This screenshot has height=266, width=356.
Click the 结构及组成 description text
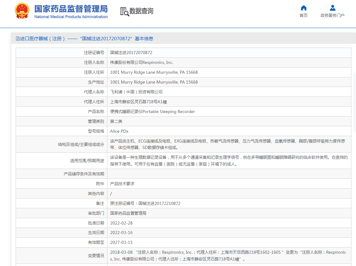228,144
